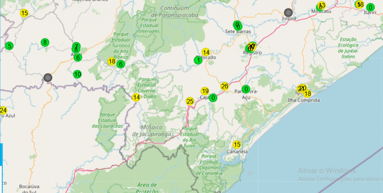Select the green 5 marker at left
The image size is (383, 193).
pos(9,46)
